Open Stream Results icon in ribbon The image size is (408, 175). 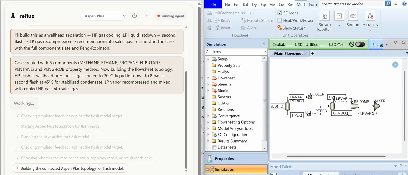click(324, 16)
